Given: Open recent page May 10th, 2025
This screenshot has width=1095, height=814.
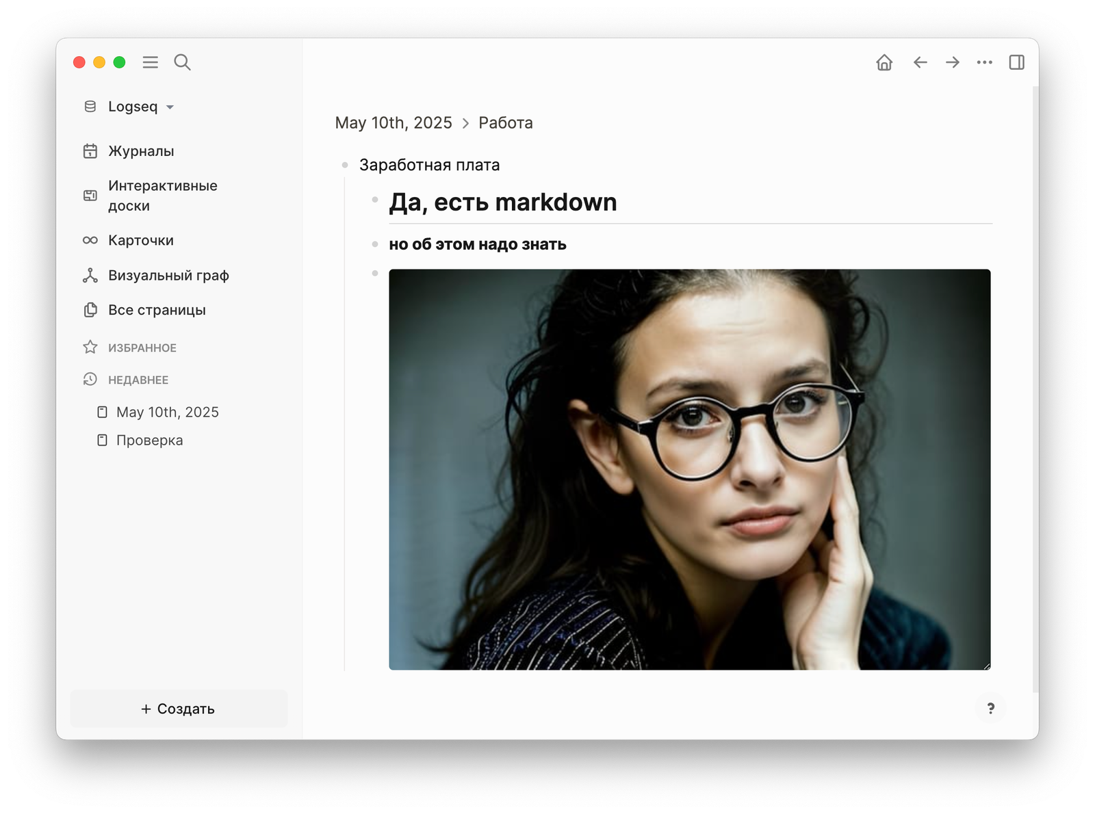Looking at the screenshot, I should tap(167, 412).
